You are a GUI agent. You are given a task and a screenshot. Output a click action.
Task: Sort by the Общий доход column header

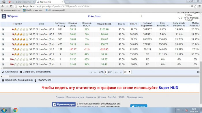pos(104,24)
